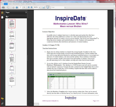The height and width of the screenshot is (107, 116).
Task: Go to next page with blue down arrow
Action: (17, 7)
